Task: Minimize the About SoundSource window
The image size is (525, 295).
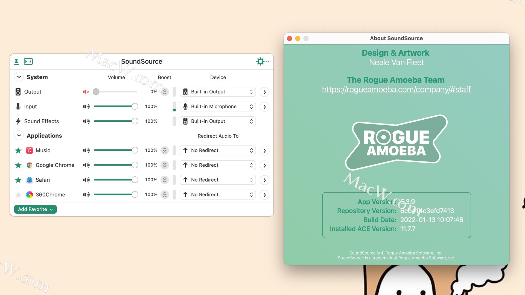Action: pyautogui.click(x=298, y=39)
